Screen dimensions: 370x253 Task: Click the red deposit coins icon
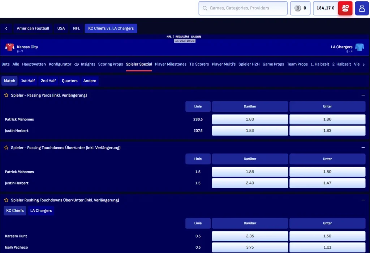[345, 8]
